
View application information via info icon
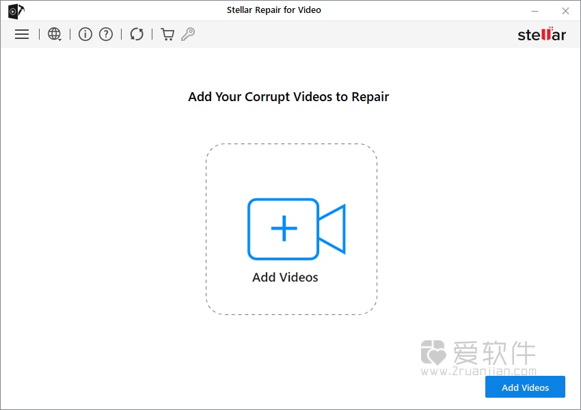pyautogui.click(x=85, y=34)
